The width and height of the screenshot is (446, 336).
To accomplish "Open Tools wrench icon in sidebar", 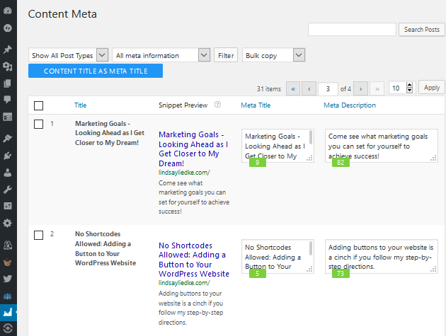I will pyautogui.click(x=8, y=190).
